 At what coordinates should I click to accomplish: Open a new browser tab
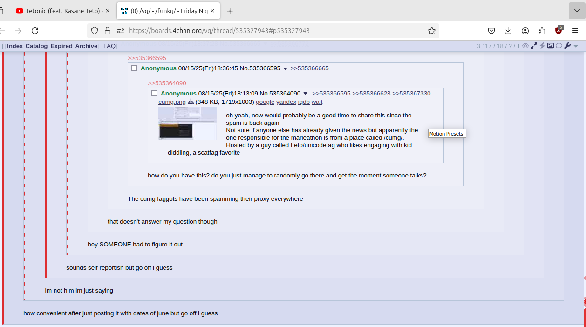(230, 11)
